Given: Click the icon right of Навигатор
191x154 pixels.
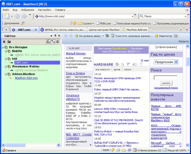Looking at the screenshot, I should pos(175,36).
